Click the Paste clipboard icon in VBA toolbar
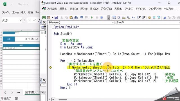Image resolution: width=180 pixels, height=101 pixels. click(x=71, y=17)
